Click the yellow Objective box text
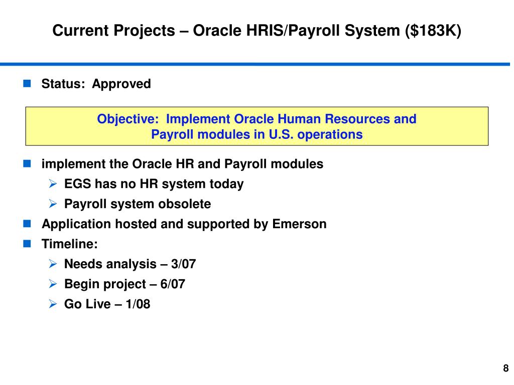Screen dimensions: 514x385 click(256, 126)
